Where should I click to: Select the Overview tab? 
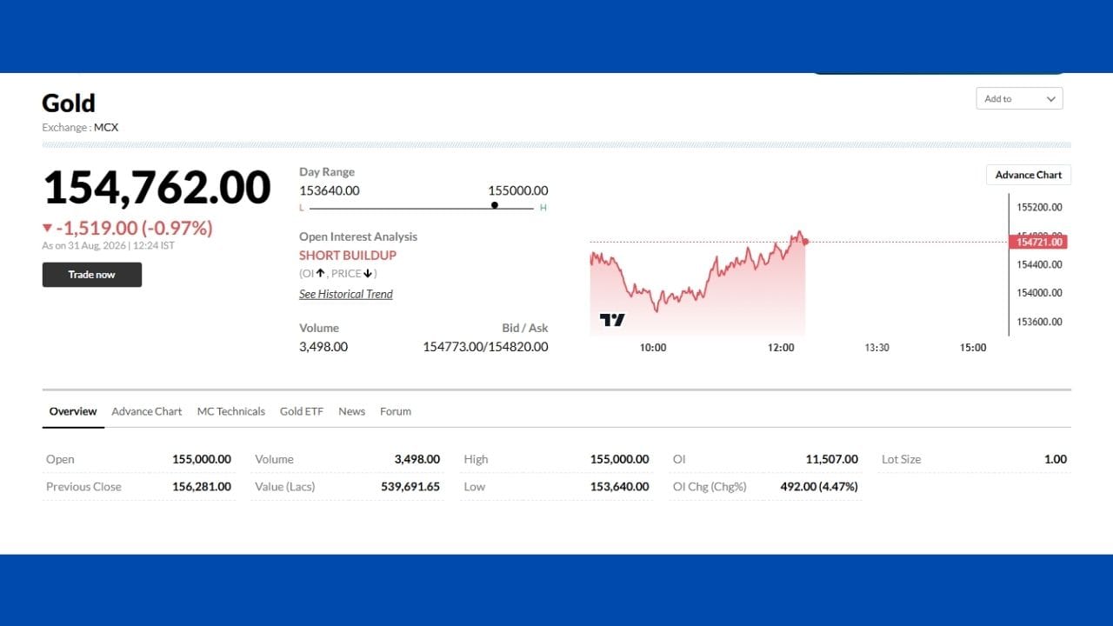click(73, 411)
